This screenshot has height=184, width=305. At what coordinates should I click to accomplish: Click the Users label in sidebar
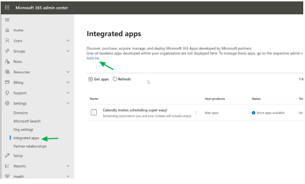point(18,41)
